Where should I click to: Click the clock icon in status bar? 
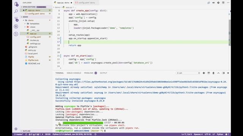pos(95,134)
